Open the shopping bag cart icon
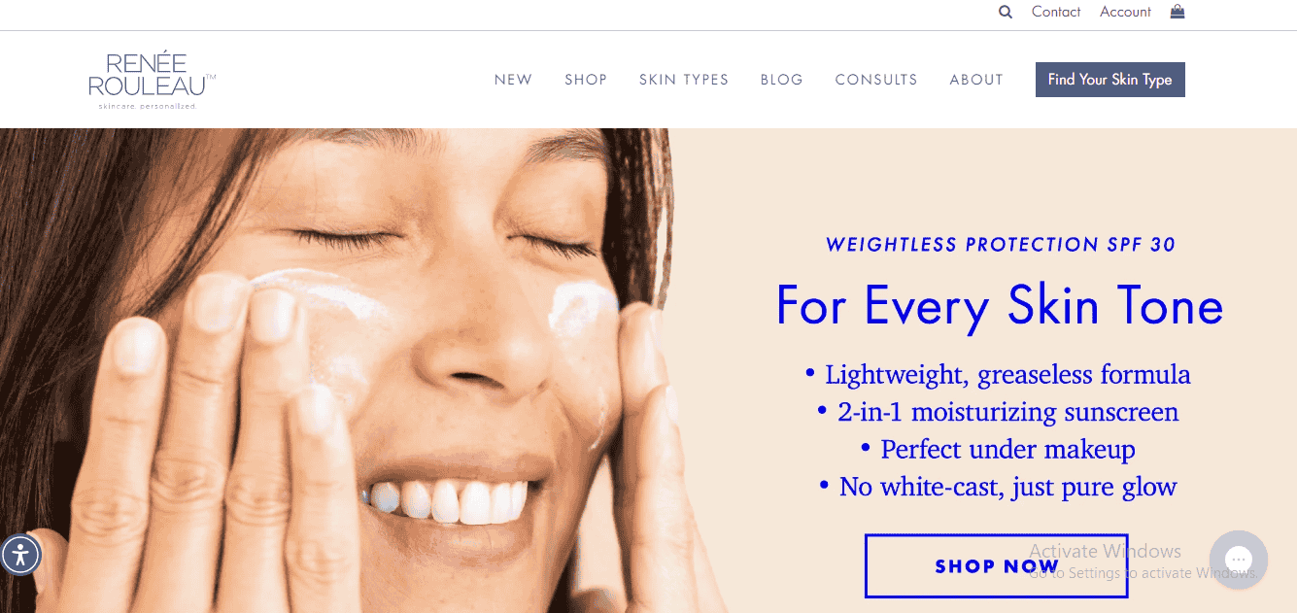The image size is (1297, 613). click(x=1178, y=12)
